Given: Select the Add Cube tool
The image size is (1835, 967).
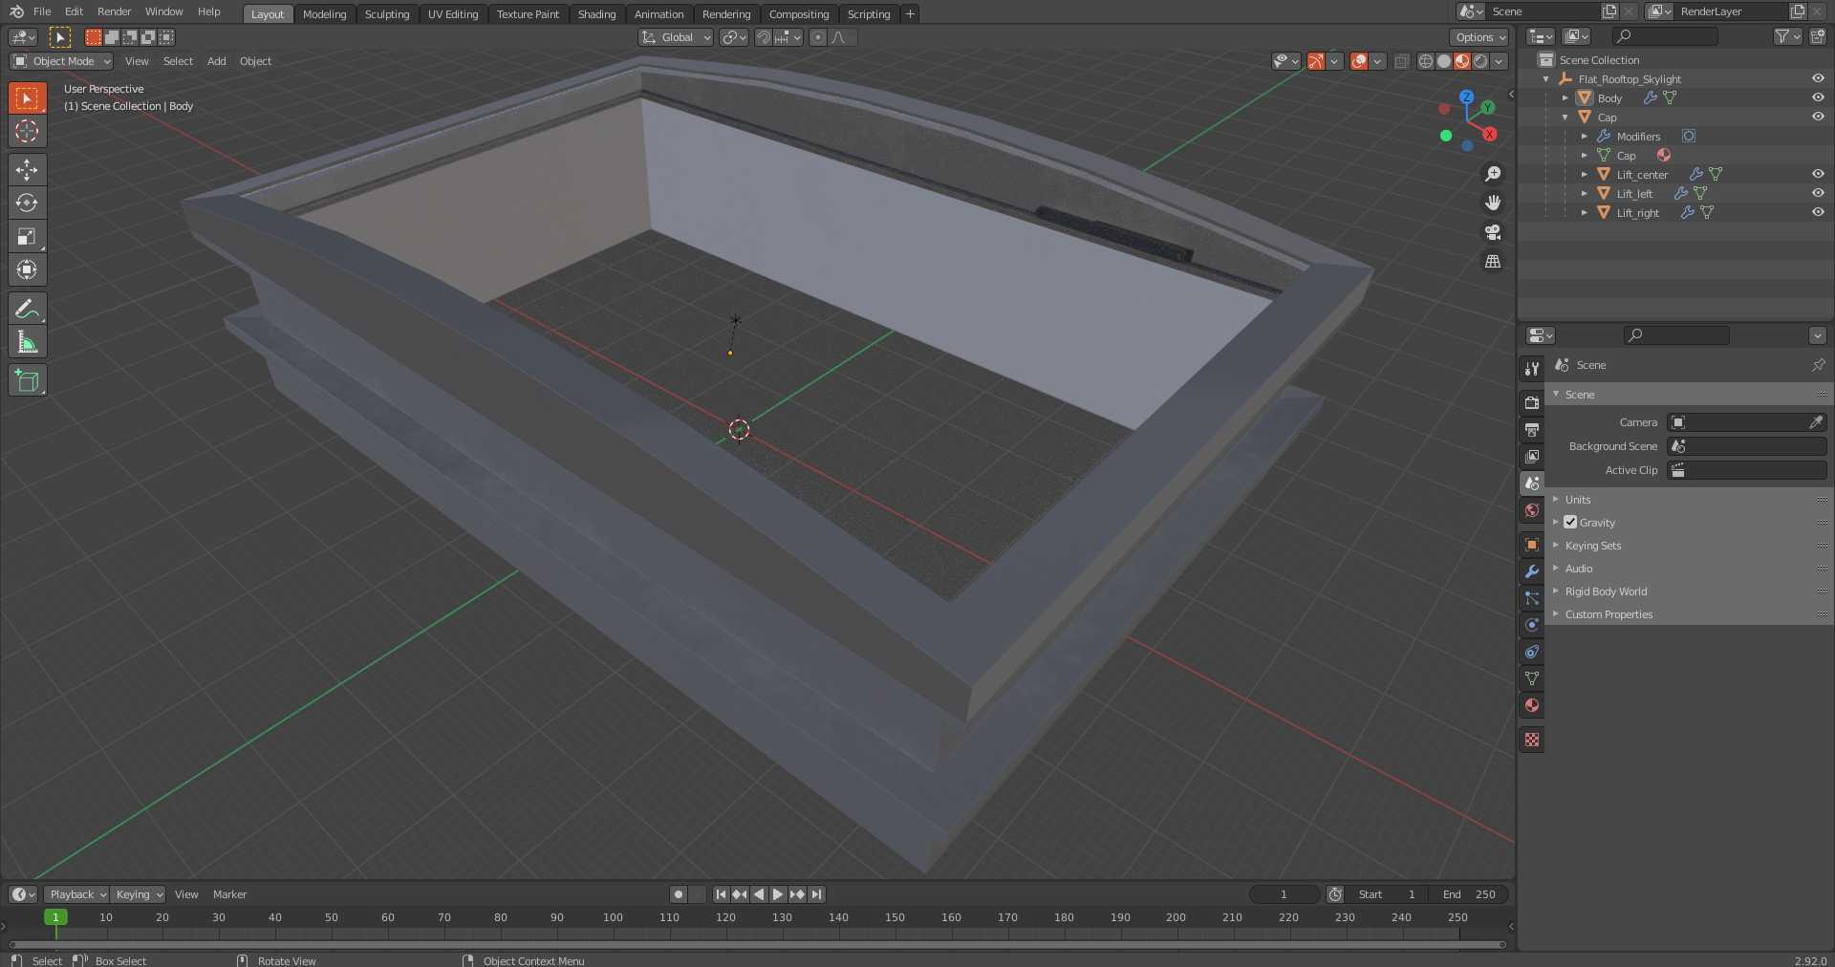Looking at the screenshot, I should coord(27,380).
